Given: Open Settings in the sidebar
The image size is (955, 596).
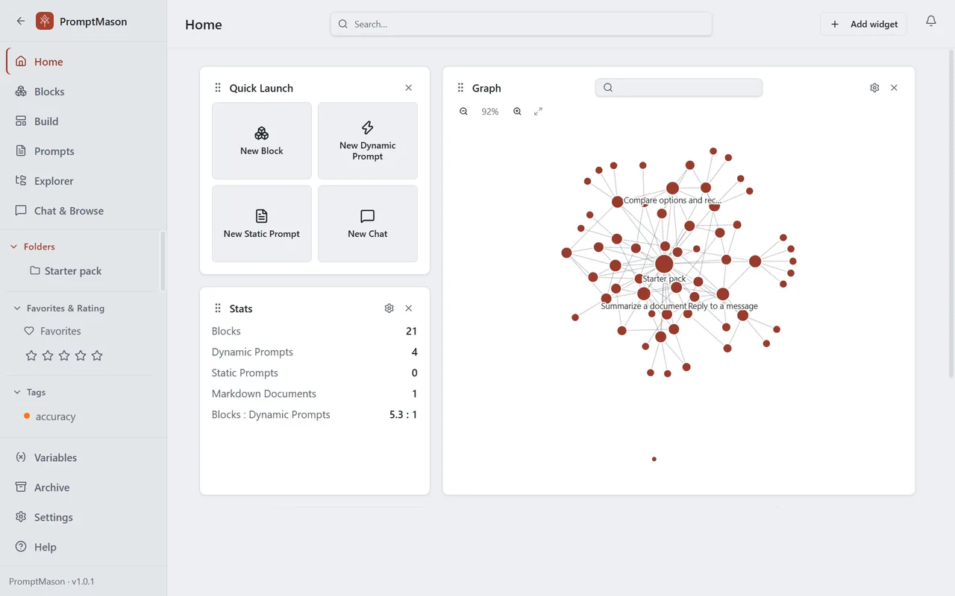Looking at the screenshot, I should tap(83, 517).
